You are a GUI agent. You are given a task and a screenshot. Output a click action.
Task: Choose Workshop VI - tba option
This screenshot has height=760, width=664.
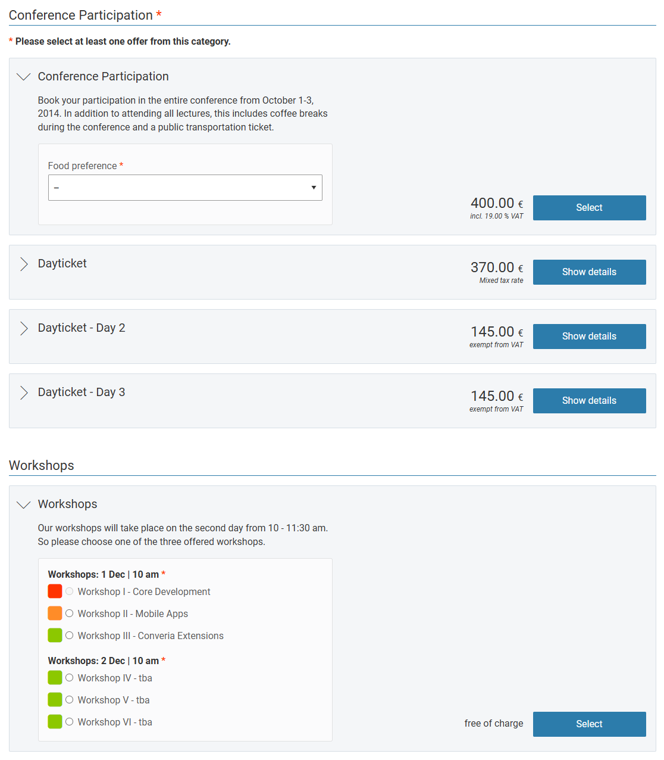click(x=70, y=722)
